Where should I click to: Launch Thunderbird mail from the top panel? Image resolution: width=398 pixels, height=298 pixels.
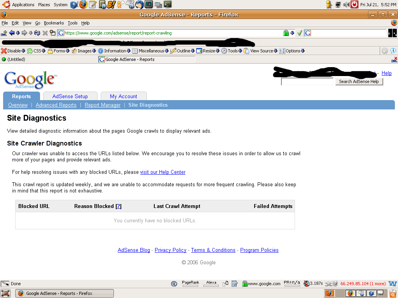(140, 5)
